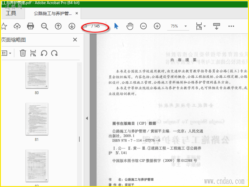Click the fit page width icon
The width and height of the screenshot is (249, 187).
click(x=199, y=26)
